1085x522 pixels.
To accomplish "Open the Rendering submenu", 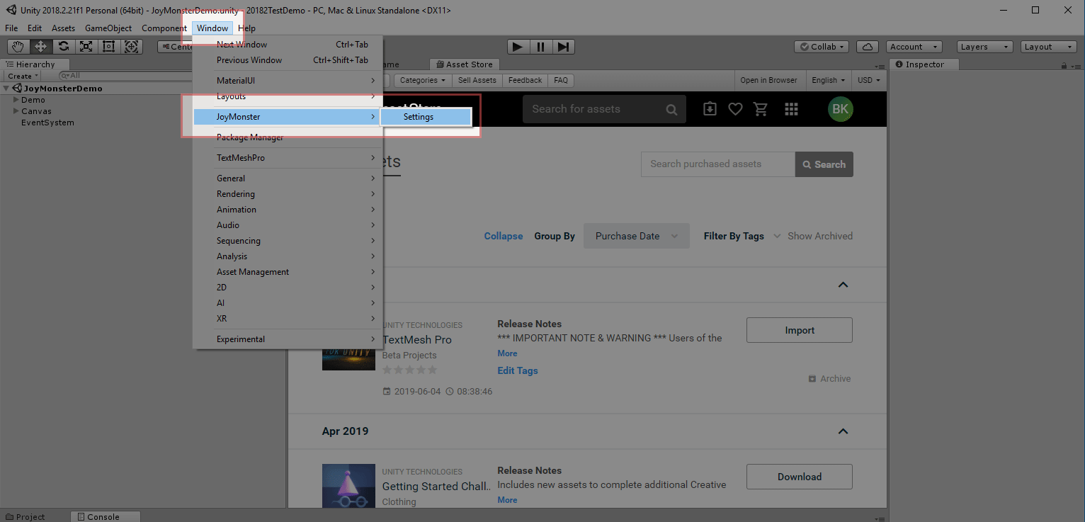I will [x=288, y=194].
